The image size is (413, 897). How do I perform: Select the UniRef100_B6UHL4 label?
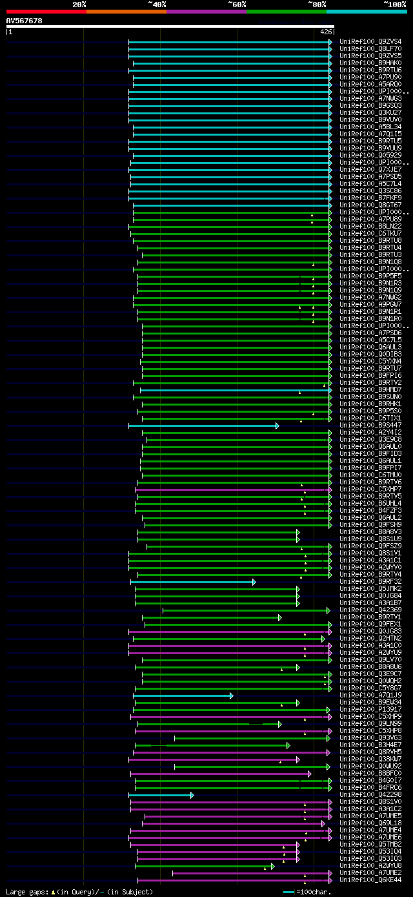tap(371, 503)
